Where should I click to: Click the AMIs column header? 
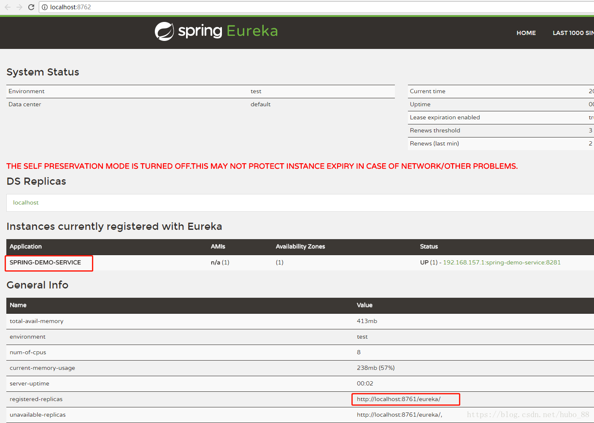click(x=218, y=247)
